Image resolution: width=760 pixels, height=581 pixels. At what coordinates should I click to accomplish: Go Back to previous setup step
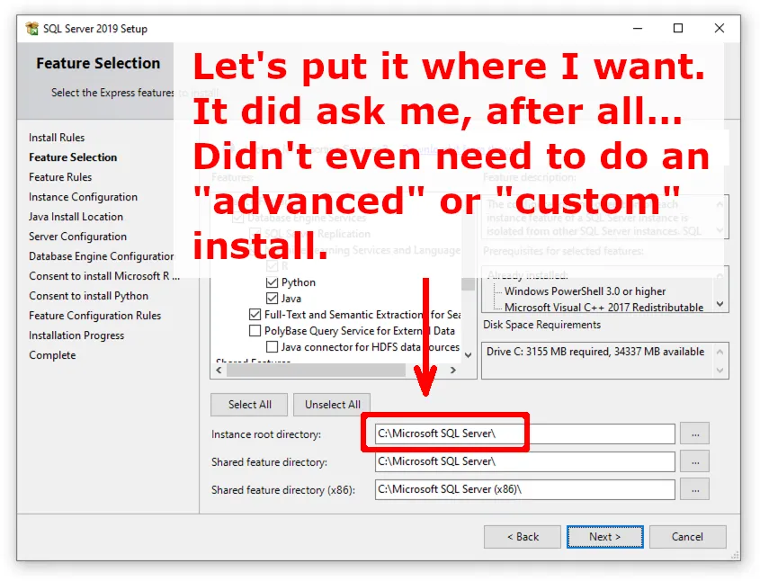pos(523,537)
